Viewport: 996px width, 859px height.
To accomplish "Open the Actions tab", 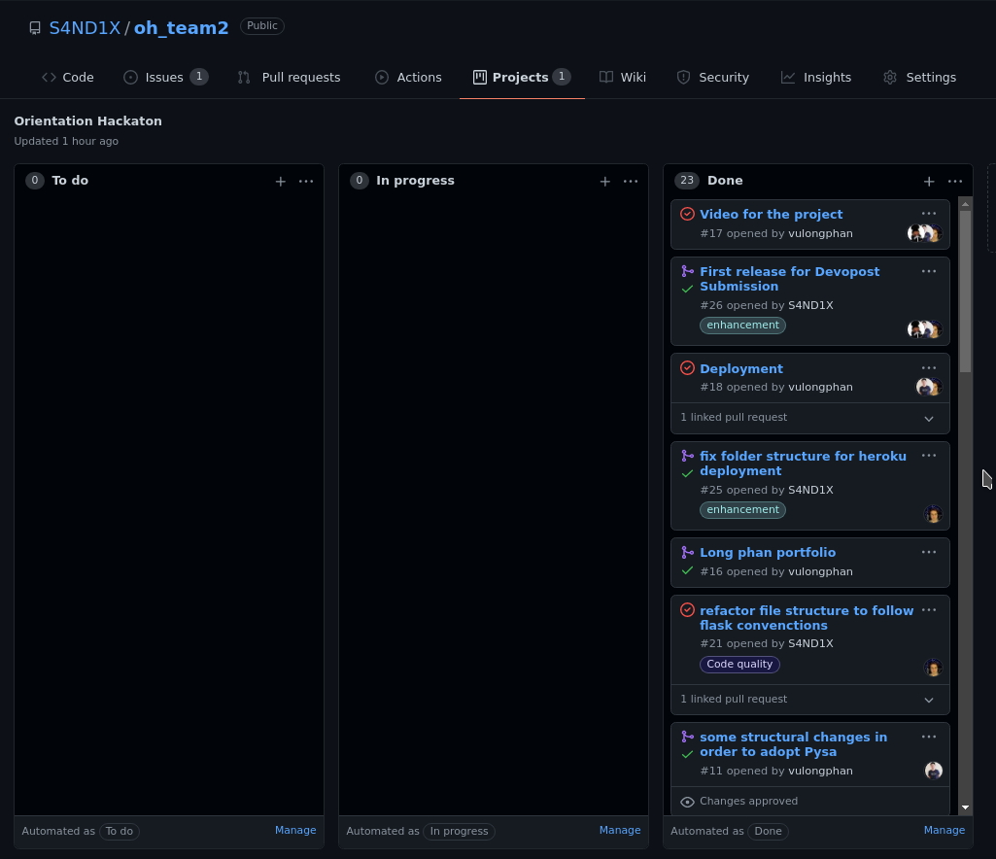I will click(x=408, y=78).
